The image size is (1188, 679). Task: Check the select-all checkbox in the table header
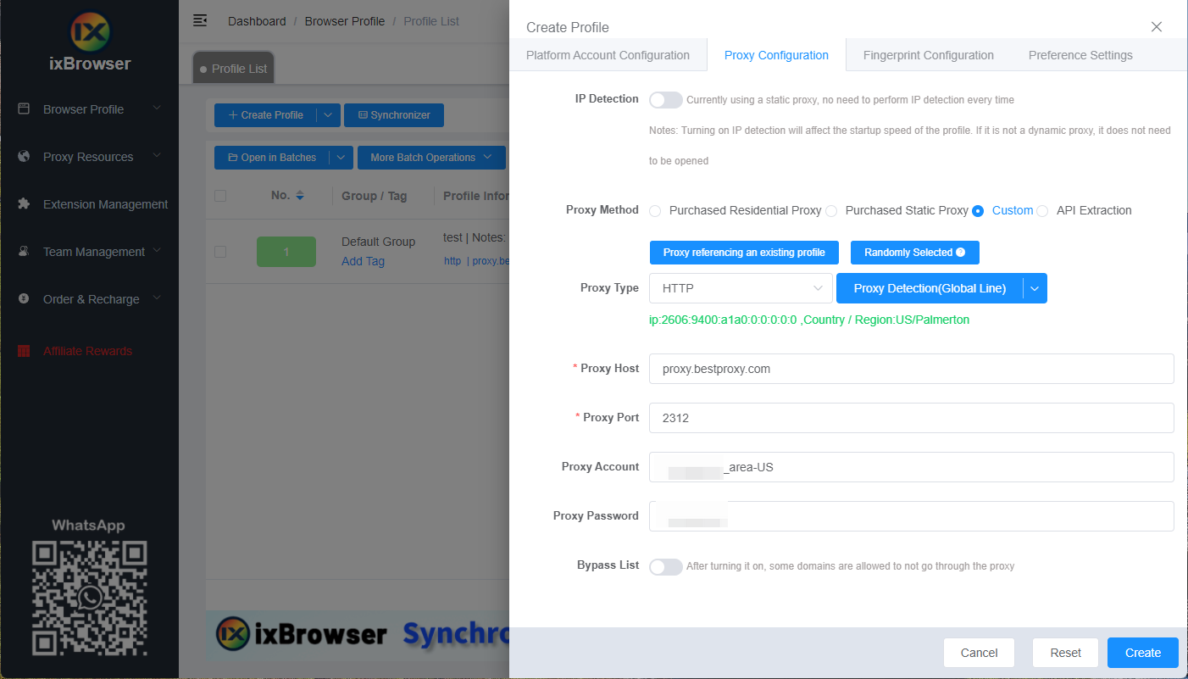pyautogui.click(x=220, y=196)
